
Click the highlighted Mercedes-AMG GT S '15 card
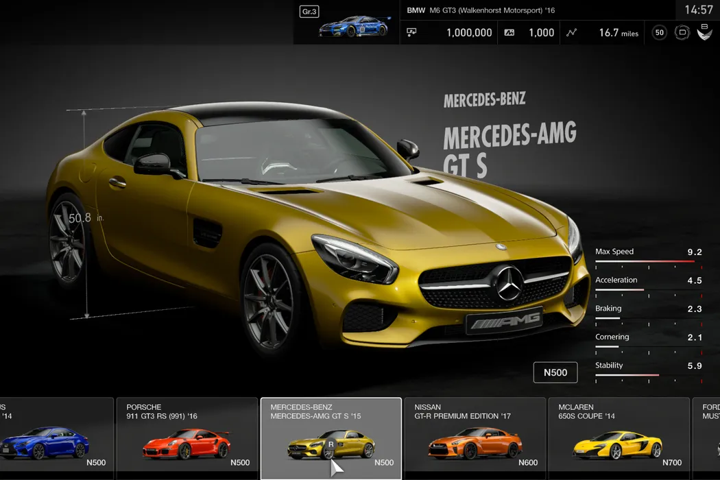(x=331, y=437)
